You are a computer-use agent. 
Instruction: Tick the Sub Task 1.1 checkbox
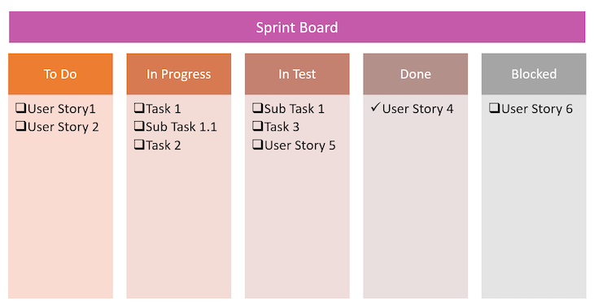click(x=139, y=126)
